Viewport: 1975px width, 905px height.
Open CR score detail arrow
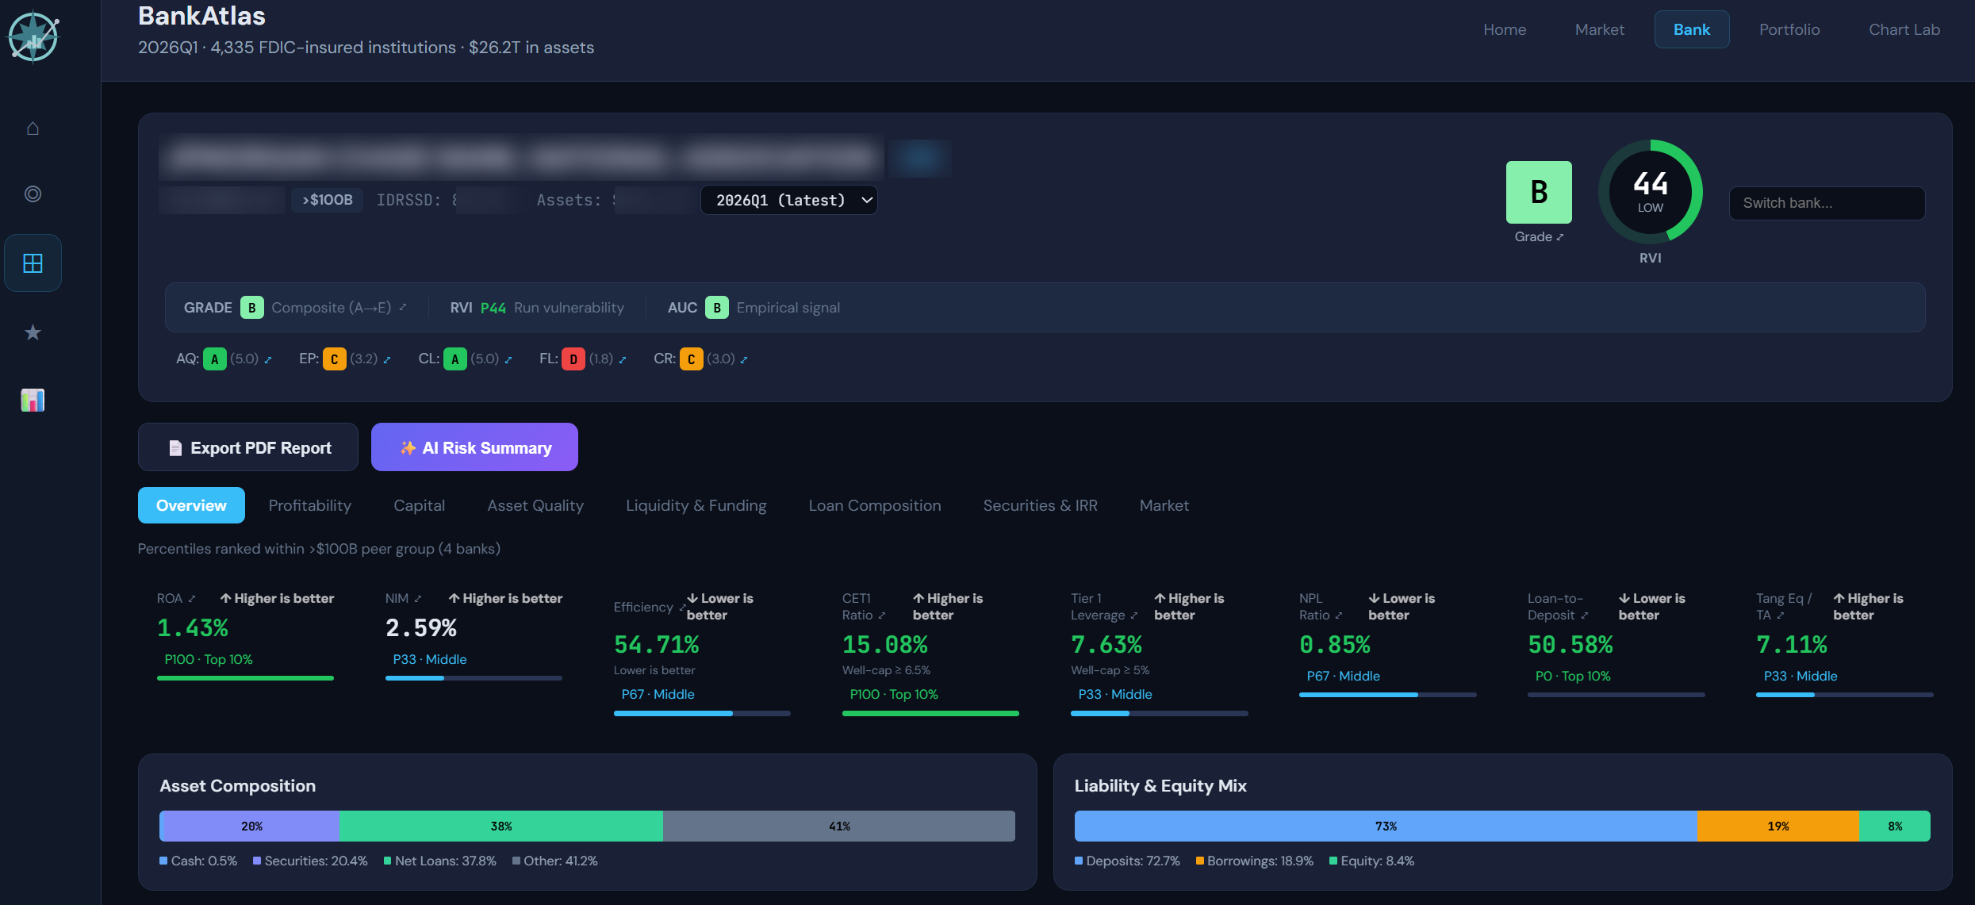(744, 360)
